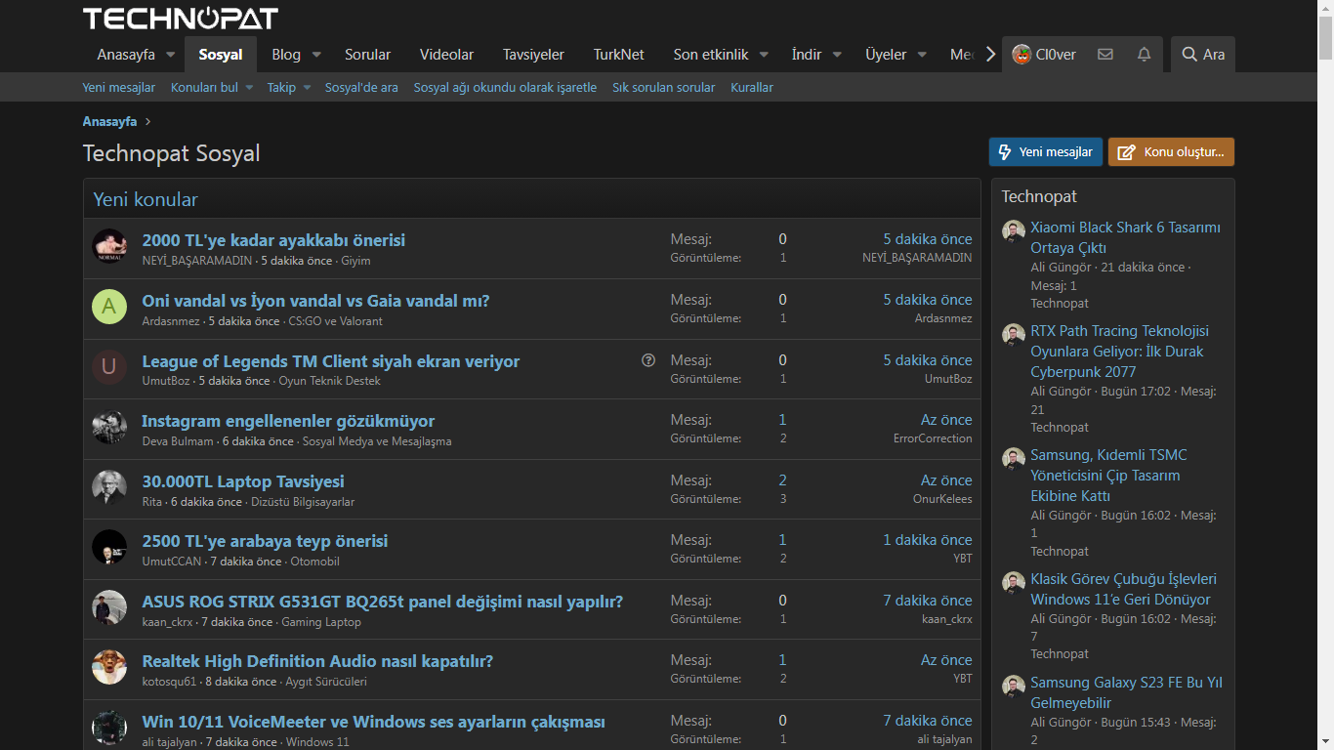Click Sosyal ağı okundu olarak işaretle
The width and height of the screenshot is (1334, 750).
505,87
